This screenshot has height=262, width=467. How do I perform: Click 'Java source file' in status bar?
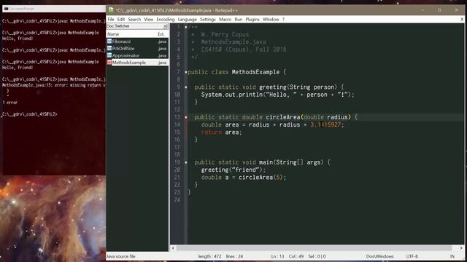coord(121,256)
